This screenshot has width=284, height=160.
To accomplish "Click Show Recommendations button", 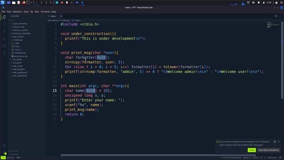I will pyautogui.click(x=268, y=150).
